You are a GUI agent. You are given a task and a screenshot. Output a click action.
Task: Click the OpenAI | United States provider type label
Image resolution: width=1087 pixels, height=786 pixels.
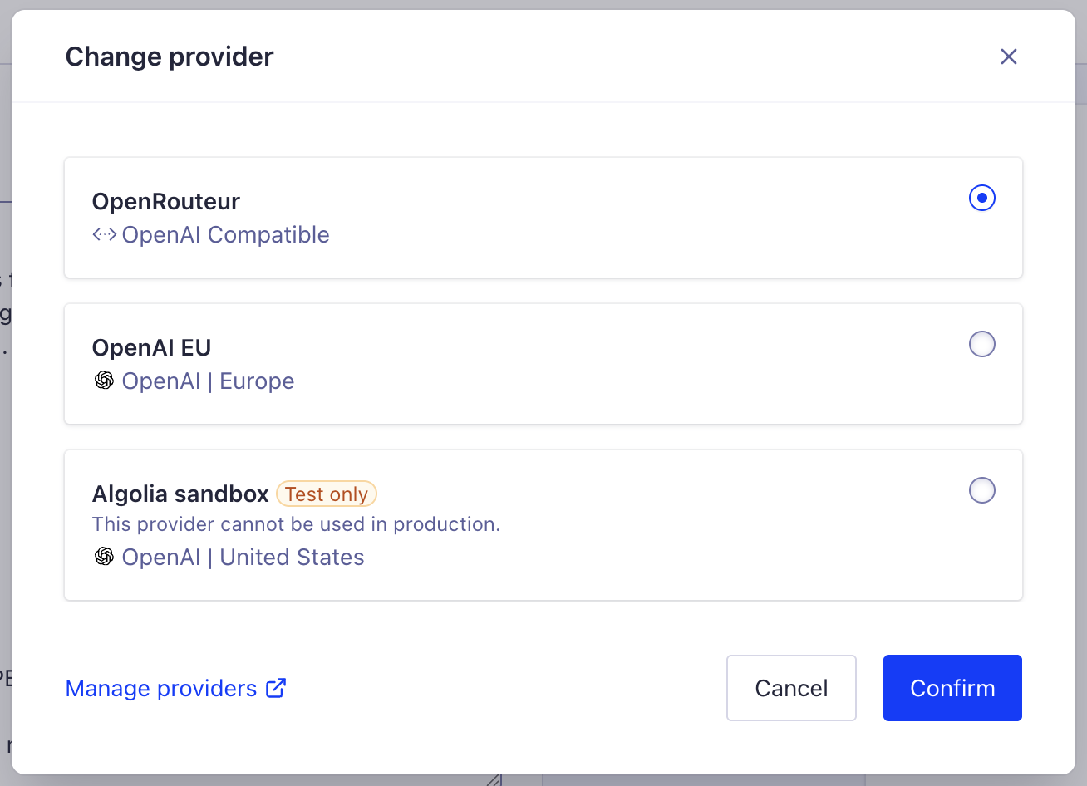point(243,557)
